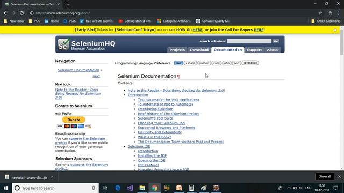Go back with the browser back arrow
Viewport: 344px width, 193px height.
5,13
